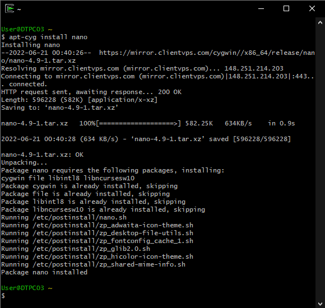Click the mirror.clientvps.com download URL
Screen dimensions: 325x308
point(158,57)
